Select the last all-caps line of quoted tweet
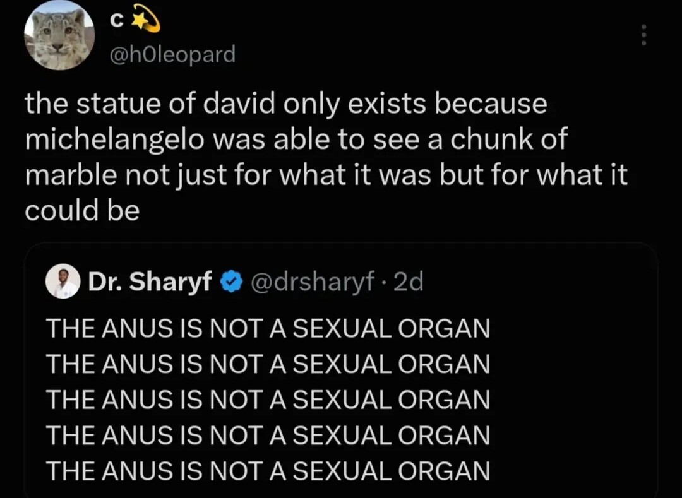The image size is (682, 498). (268, 470)
